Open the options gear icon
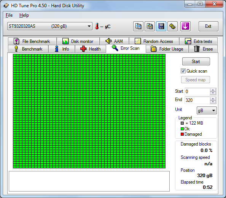 tap(172, 26)
